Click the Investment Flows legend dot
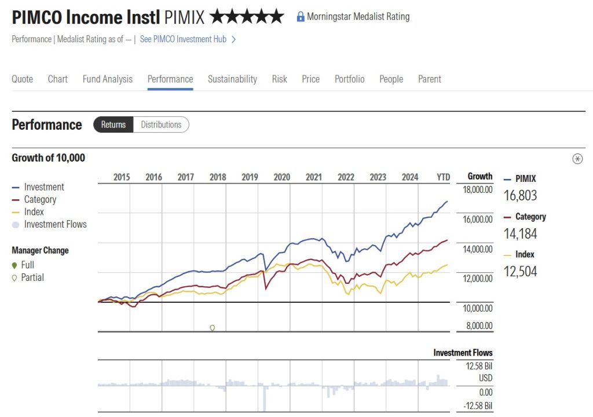This screenshot has height=417, width=593. 16,225
